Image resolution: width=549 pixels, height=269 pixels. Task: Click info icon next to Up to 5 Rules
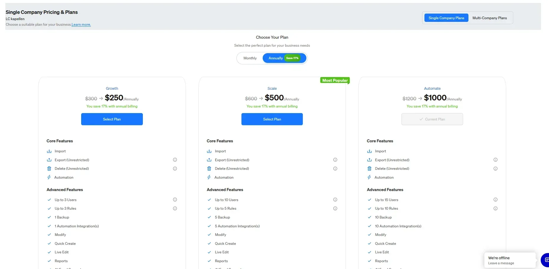point(335,208)
